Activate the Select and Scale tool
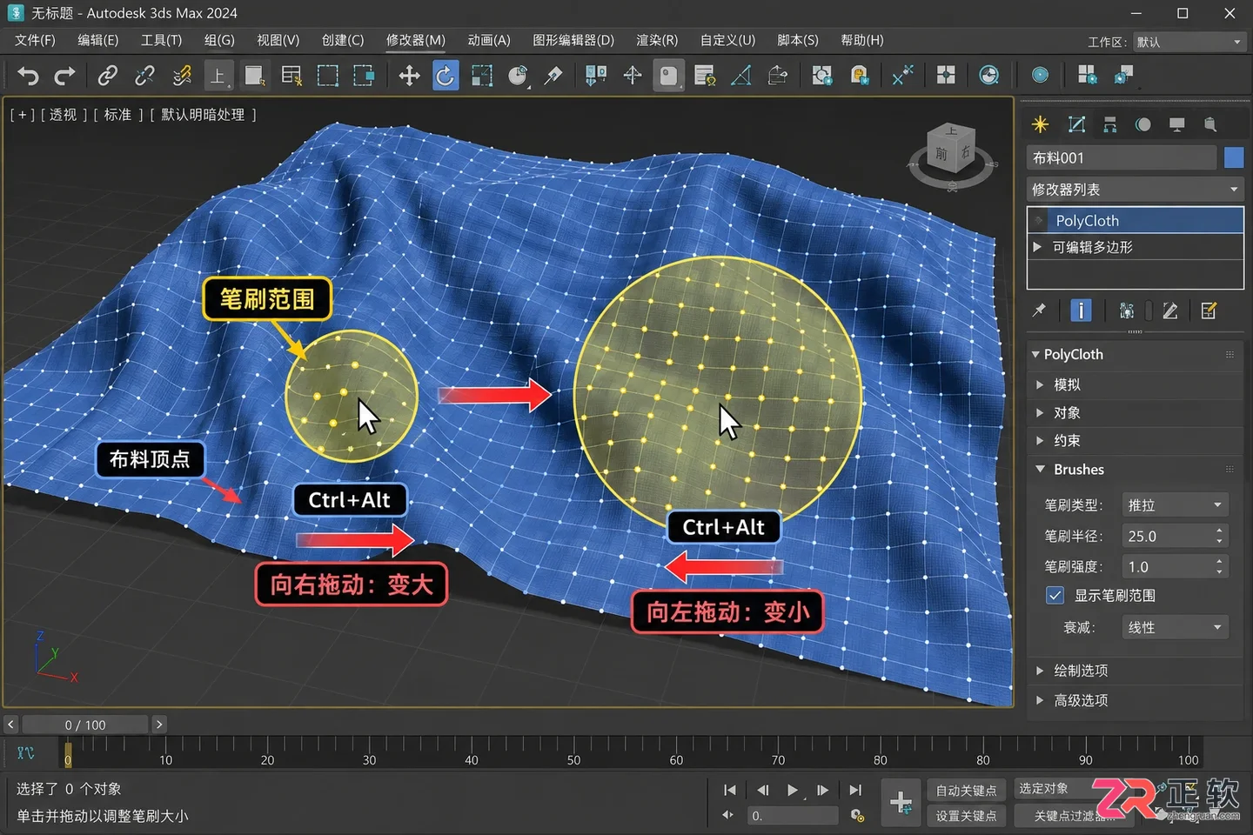Screen dimensions: 1253x835 coord(481,76)
